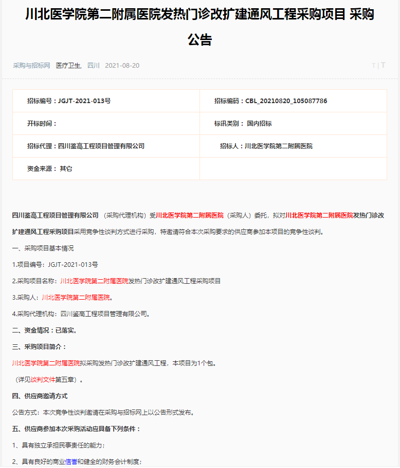Click the 2021-08-20 publish date

coord(122,66)
